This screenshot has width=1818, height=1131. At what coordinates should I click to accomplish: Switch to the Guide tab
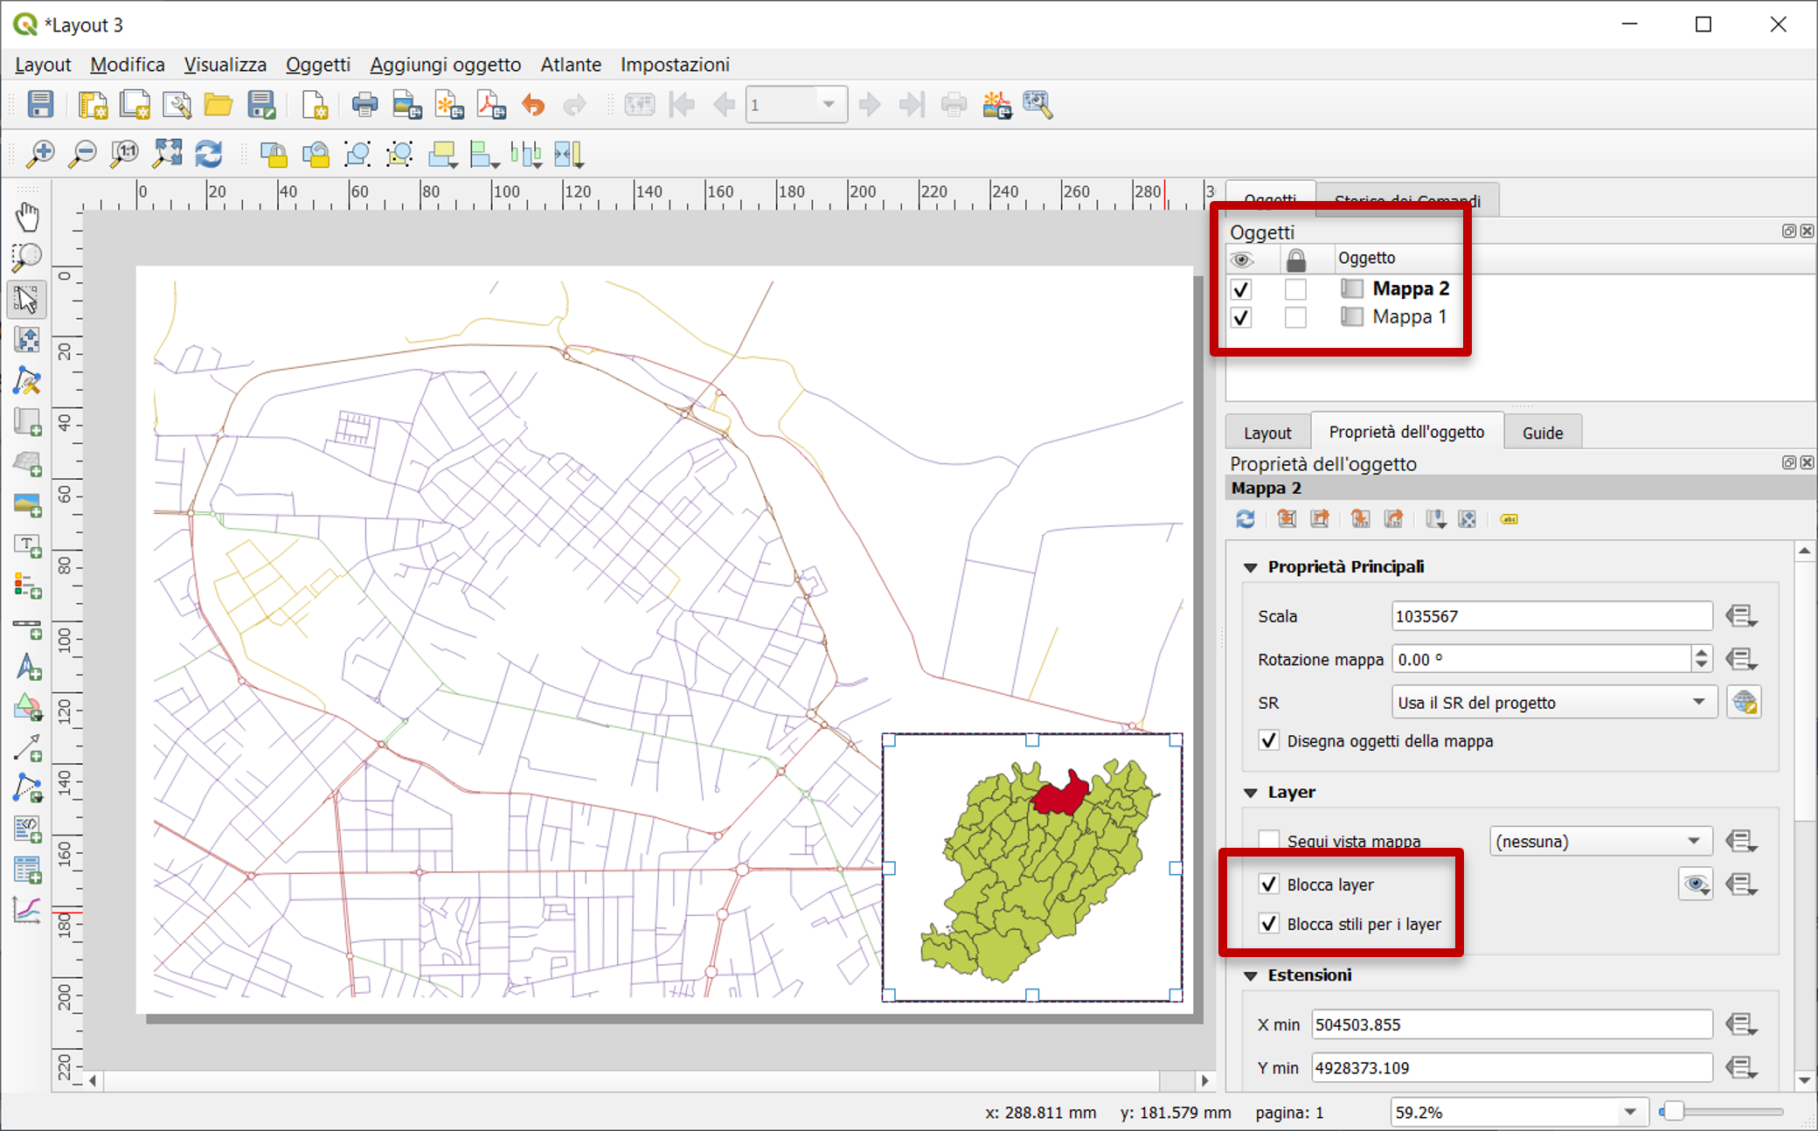(x=1543, y=431)
